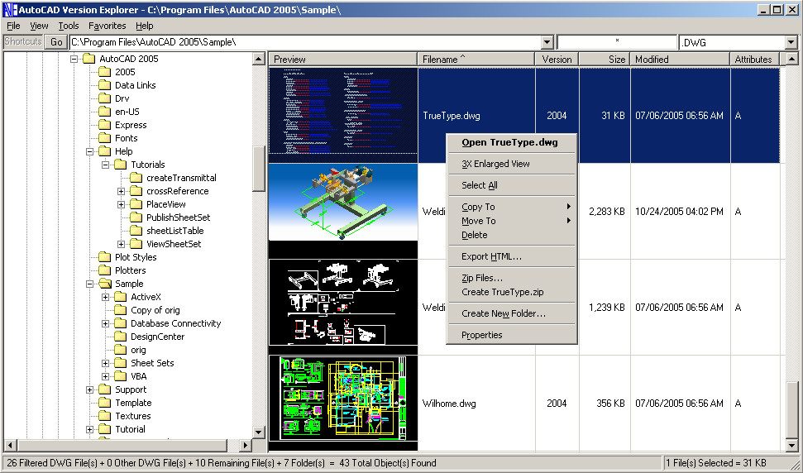803x473 pixels.
Task: Click the Go button
Action: [56, 42]
